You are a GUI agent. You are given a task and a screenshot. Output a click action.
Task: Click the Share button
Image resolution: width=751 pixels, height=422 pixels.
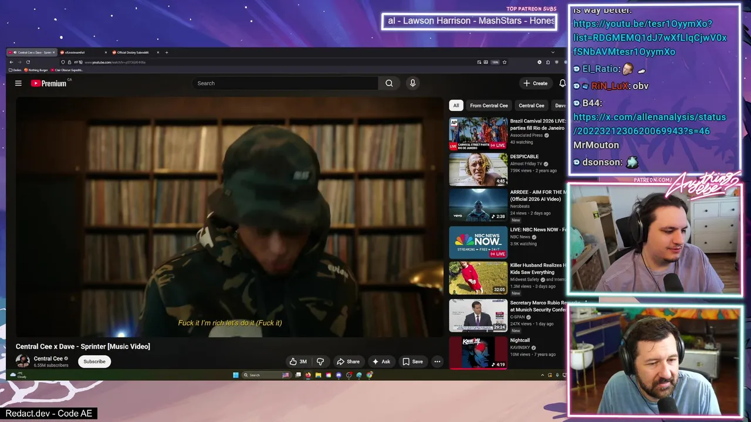click(348, 362)
